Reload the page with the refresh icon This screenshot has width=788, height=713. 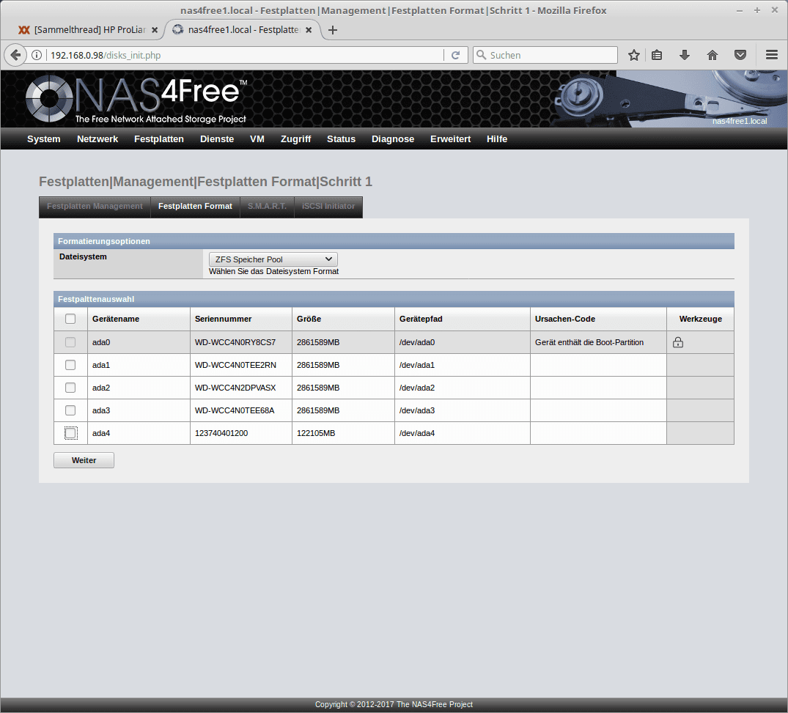click(x=455, y=55)
